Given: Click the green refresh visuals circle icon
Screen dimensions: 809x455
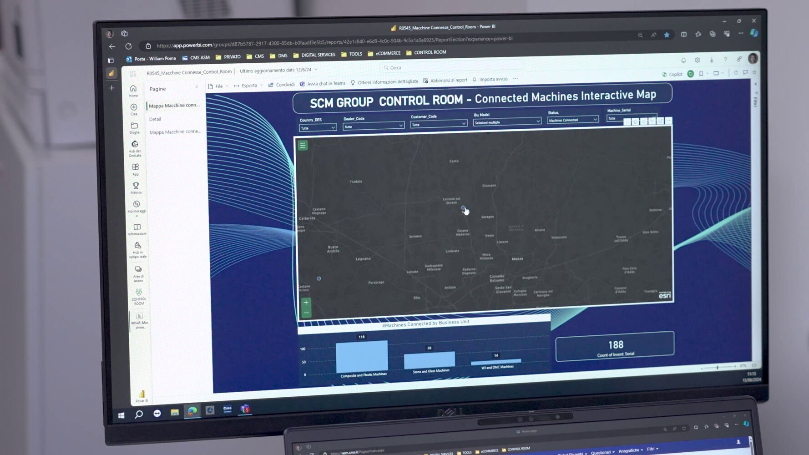Looking at the screenshot, I should click(x=691, y=74).
